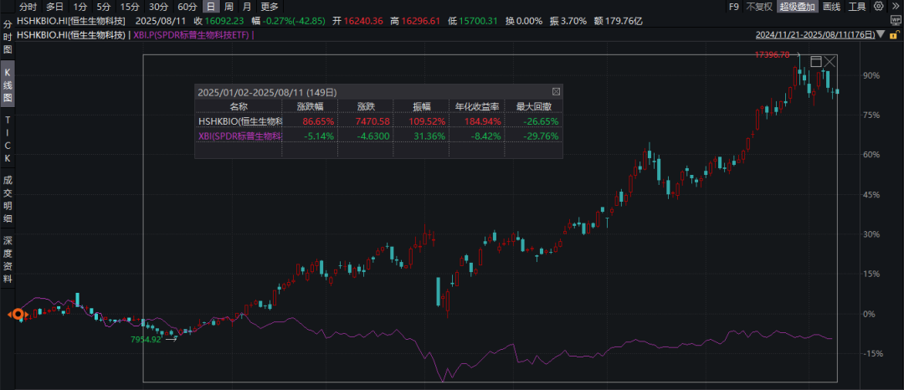Screen dimensions: 904x390
Task: Open the 画线 drawing tools
Action: click(831, 7)
